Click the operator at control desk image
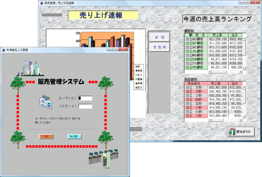The height and width of the screenshot is (177, 262). coord(104,159)
